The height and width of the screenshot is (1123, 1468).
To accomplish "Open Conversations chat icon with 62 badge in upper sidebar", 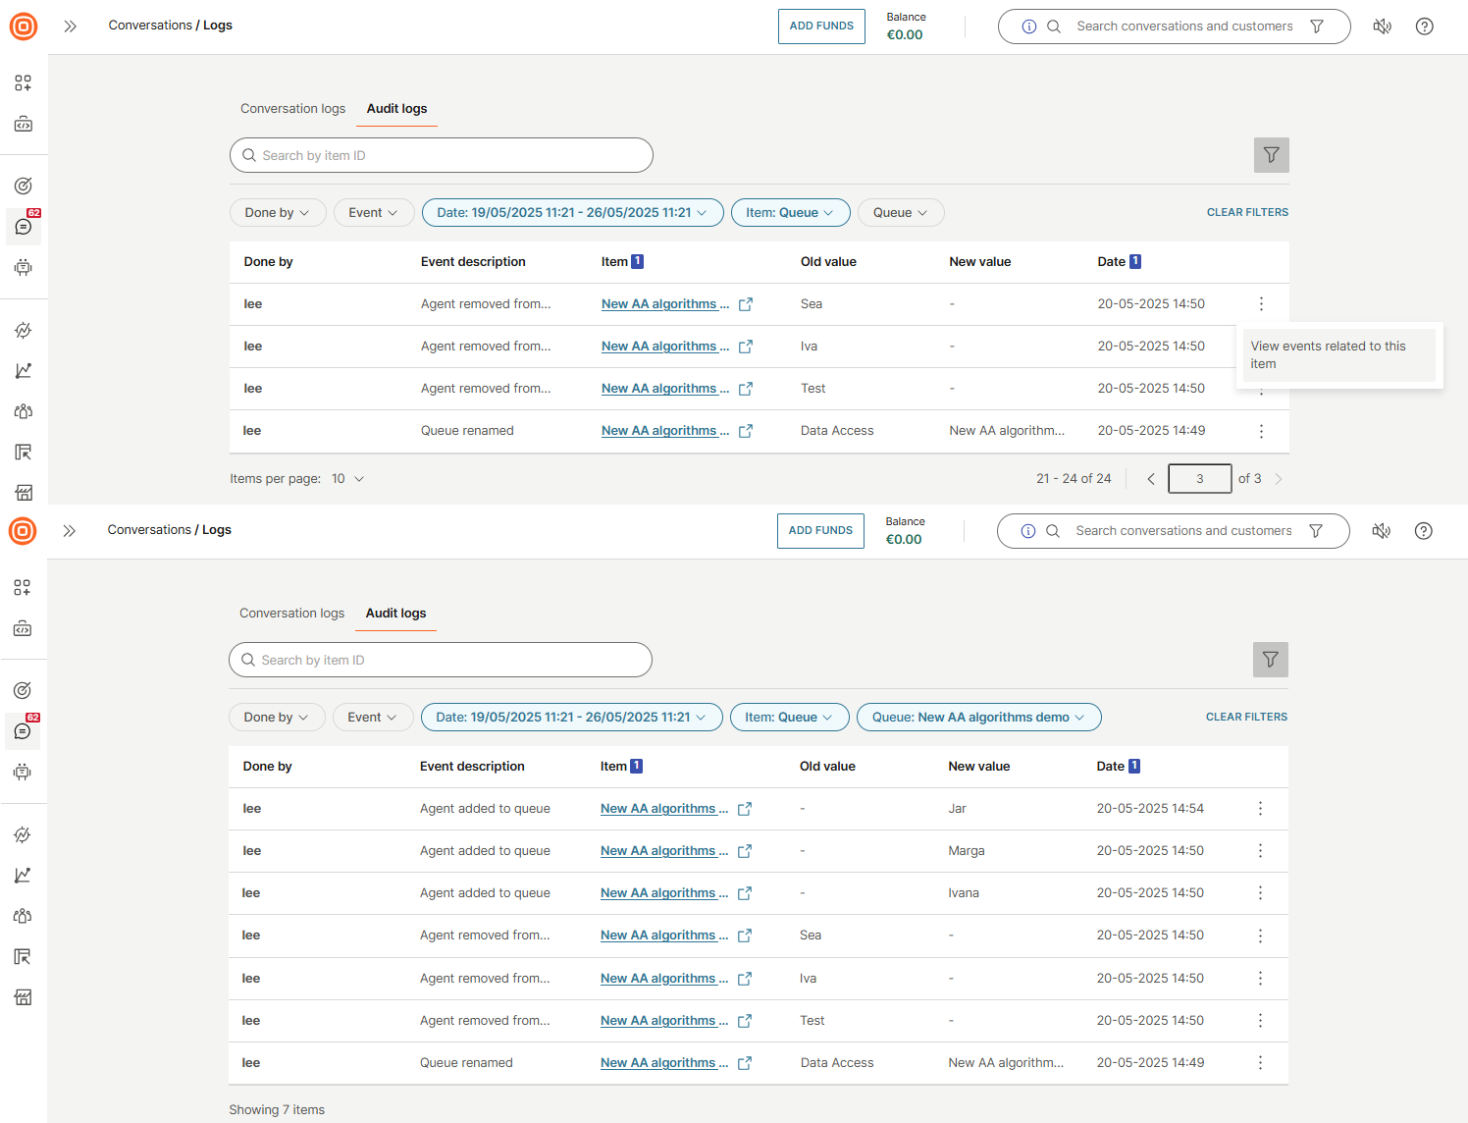I will (24, 226).
